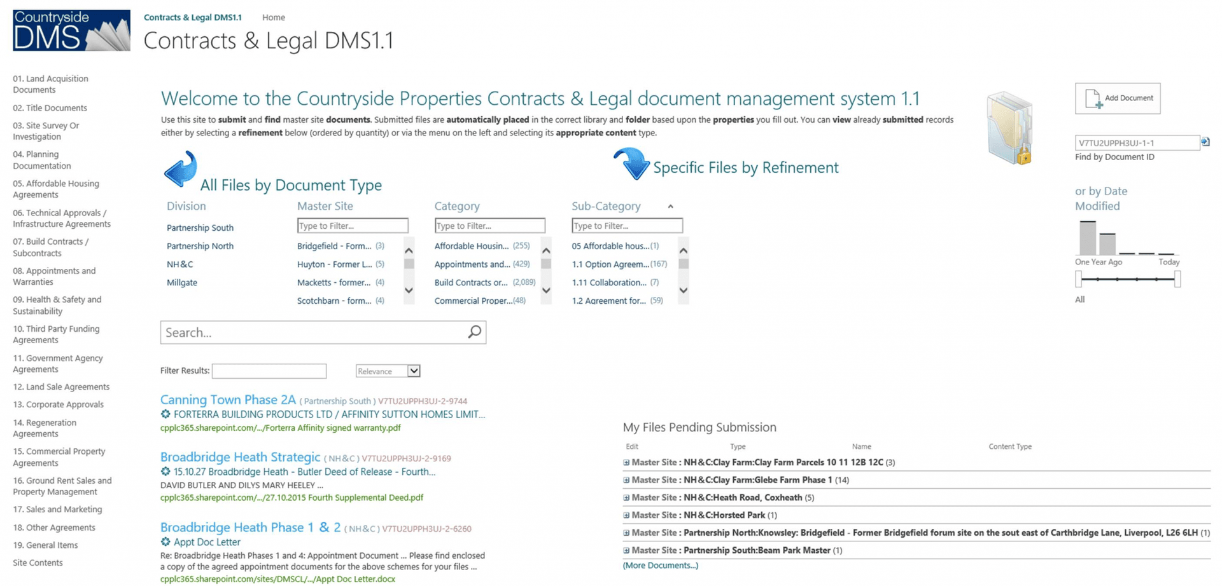The height and width of the screenshot is (586, 1222).
Task: Click the magnifier icon in the Search box
Action: (474, 331)
